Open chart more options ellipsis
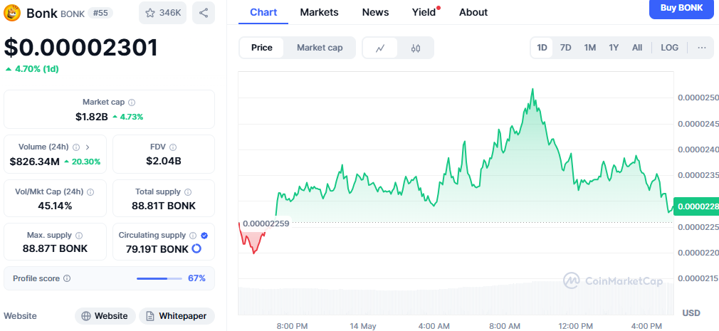 click(x=702, y=48)
